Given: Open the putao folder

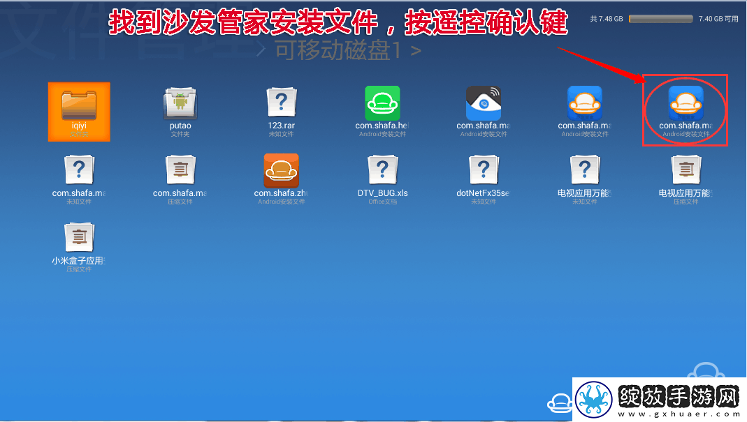Looking at the screenshot, I should coord(180,112).
